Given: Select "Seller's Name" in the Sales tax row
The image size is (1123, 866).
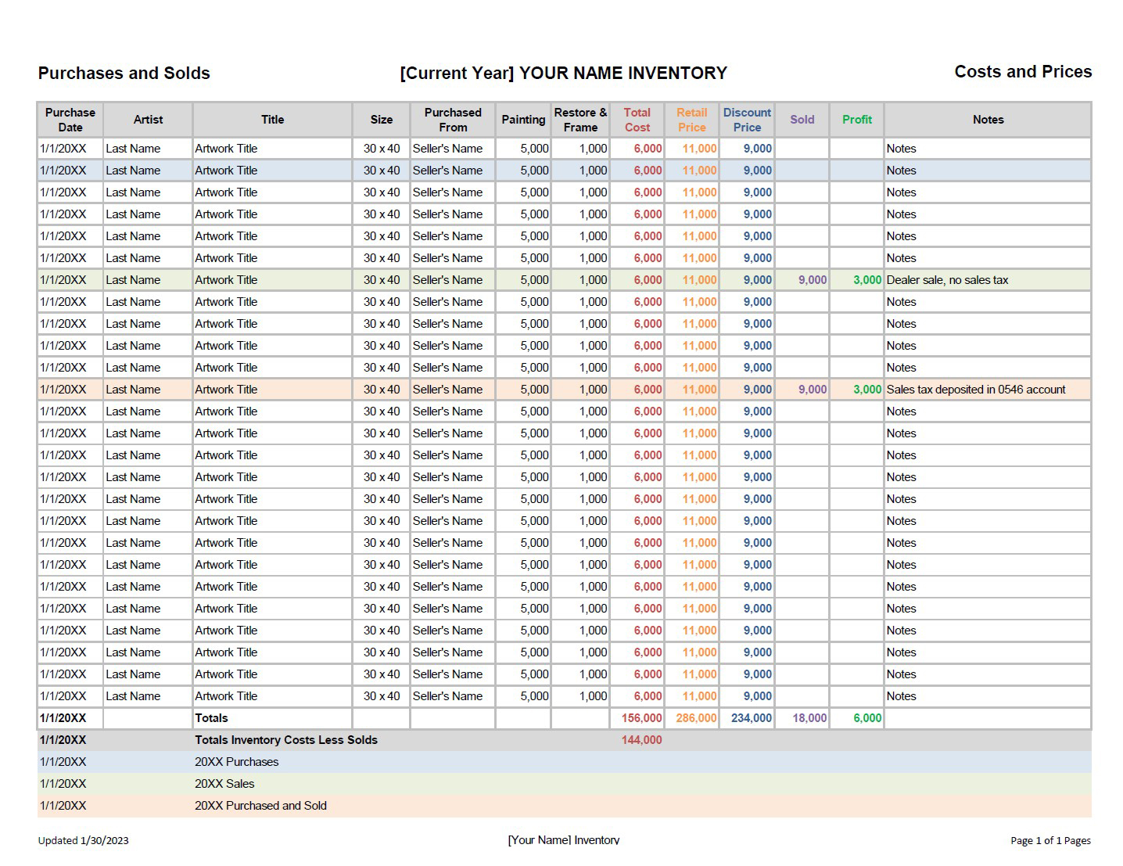Looking at the screenshot, I should [x=448, y=390].
